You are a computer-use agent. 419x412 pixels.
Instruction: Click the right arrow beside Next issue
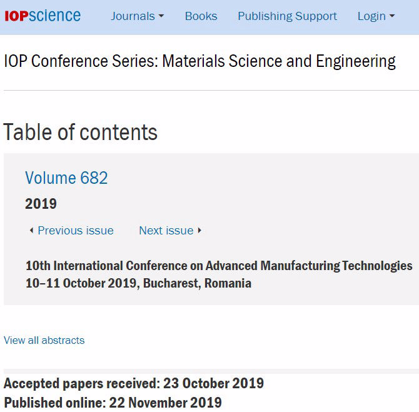[x=199, y=231]
